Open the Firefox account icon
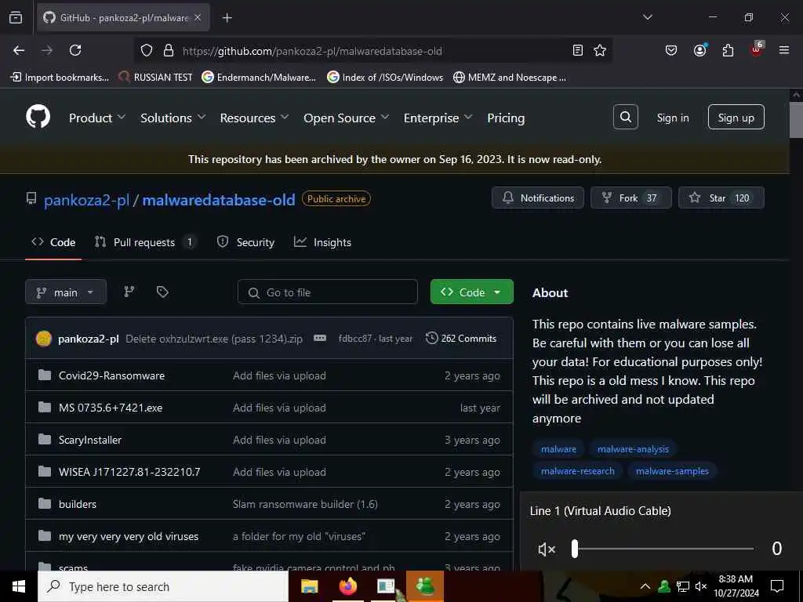This screenshot has width=803, height=602. [x=699, y=50]
